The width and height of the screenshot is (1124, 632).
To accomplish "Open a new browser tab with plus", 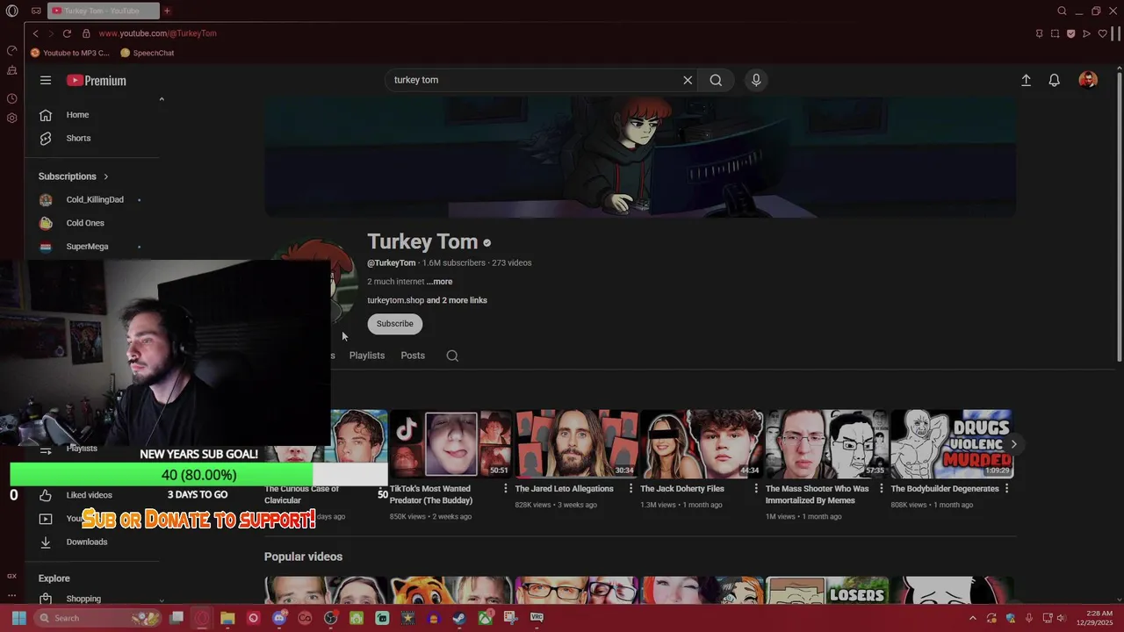I will (167, 11).
